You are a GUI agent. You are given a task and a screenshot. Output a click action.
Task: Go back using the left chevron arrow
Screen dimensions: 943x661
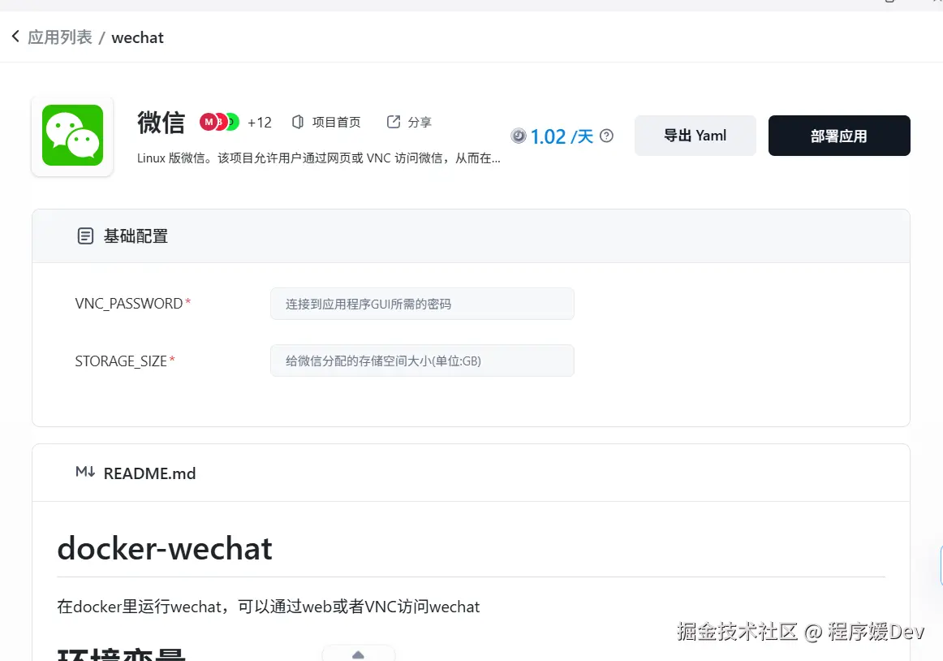point(15,37)
